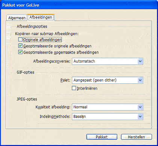Switch to the Algemeen tab

(x=17, y=18)
